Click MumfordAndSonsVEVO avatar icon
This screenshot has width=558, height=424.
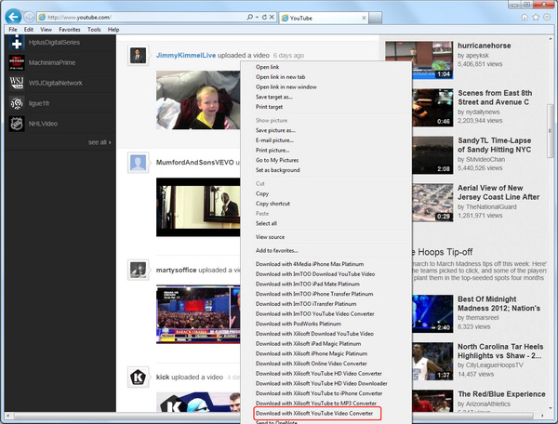138,163
